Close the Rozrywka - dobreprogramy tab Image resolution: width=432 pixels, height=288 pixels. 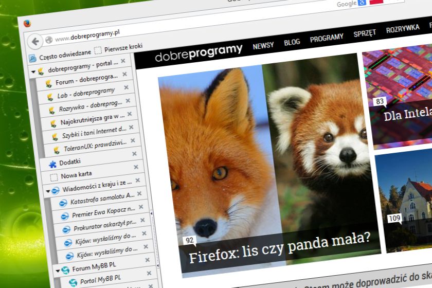(x=128, y=101)
